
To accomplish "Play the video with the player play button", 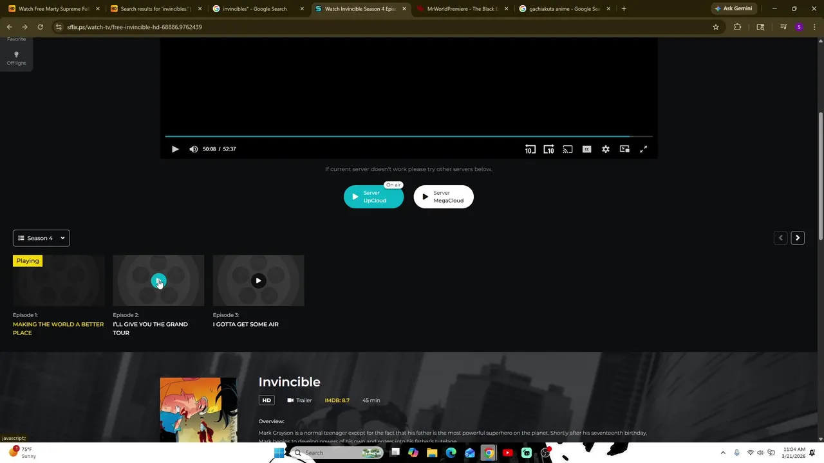I will pos(175,149).
